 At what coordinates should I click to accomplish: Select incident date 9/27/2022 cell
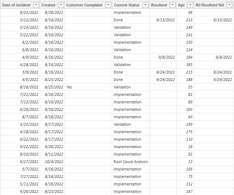(x=20, y=162)
